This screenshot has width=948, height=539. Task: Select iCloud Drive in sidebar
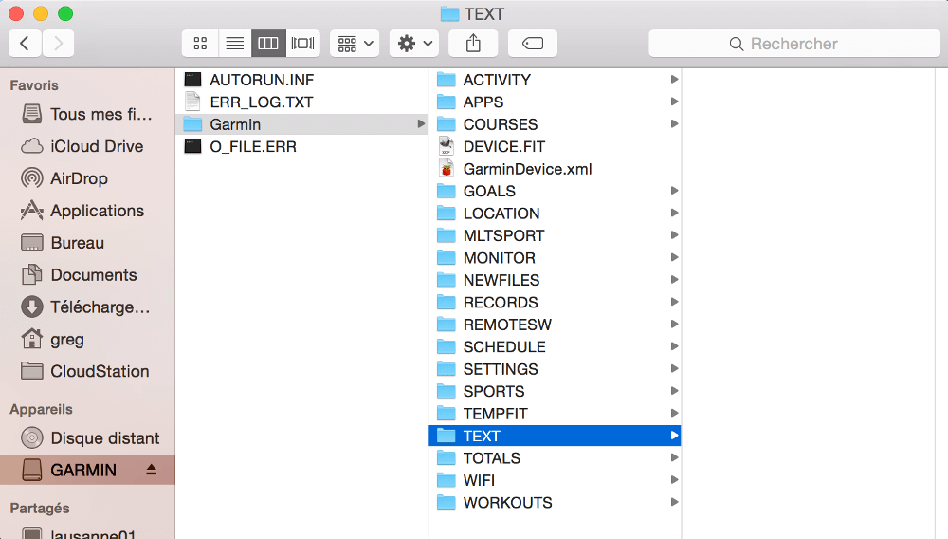pyautogui.click(x=97, y=146)
